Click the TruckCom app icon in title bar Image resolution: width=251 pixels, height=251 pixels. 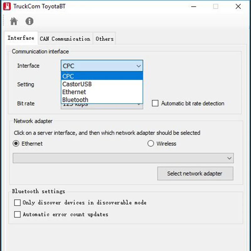click(7, 6)
